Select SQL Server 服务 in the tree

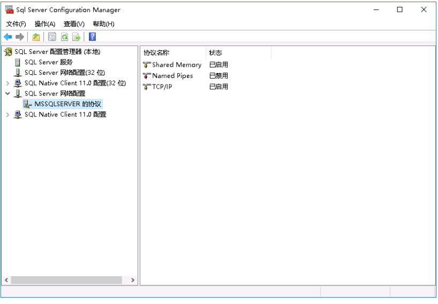click(49, 62)
